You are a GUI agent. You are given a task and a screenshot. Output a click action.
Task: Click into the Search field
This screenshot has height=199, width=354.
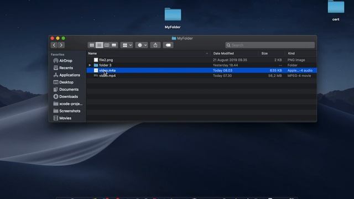click(x=270, y=45)
